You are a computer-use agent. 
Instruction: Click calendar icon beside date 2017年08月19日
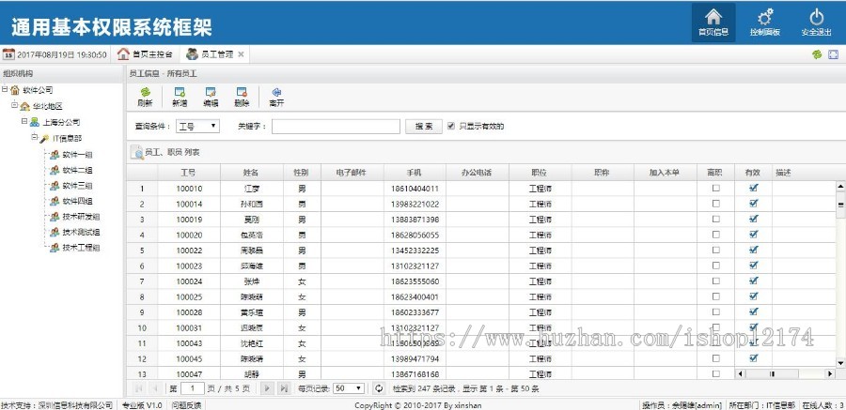8,54
